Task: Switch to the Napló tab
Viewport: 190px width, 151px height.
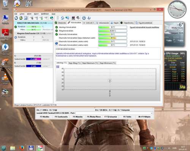Action: point(115,23)
